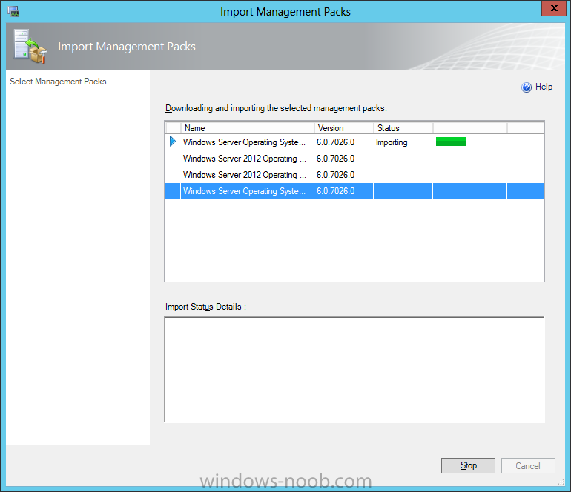
Task: Click the Cancel button
Action: 528,465
